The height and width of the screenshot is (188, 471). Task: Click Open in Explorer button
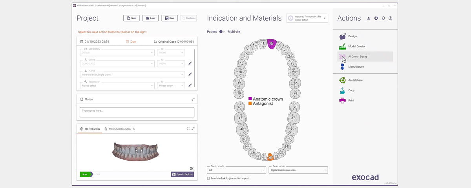pyautogui.click(x=183, y=174)
